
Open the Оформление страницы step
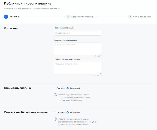pyautogui.click(x=83, y=17)
